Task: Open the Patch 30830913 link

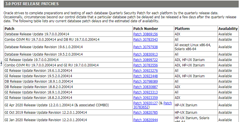Action: point(145,54)
